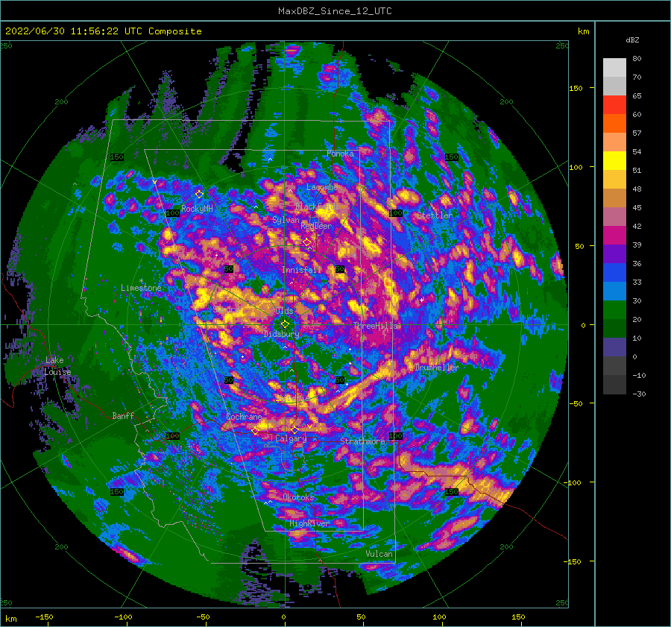The width and height of the screenshot is (671, 627).
Task: Click the Calgary map label
Action: coord(291,438)
